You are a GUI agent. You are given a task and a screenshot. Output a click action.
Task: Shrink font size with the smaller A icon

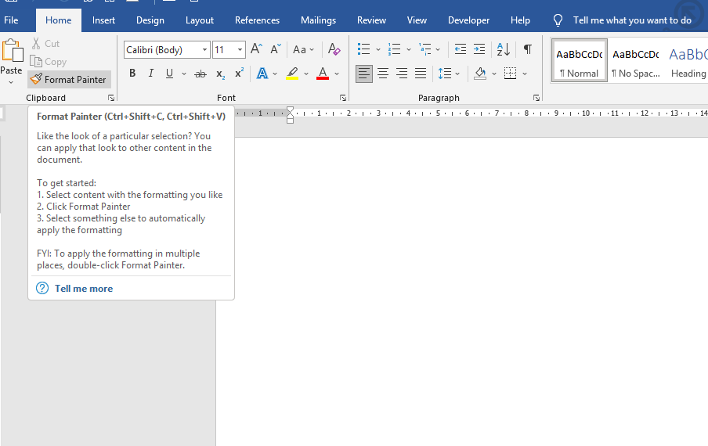click(x=276, y=49)
